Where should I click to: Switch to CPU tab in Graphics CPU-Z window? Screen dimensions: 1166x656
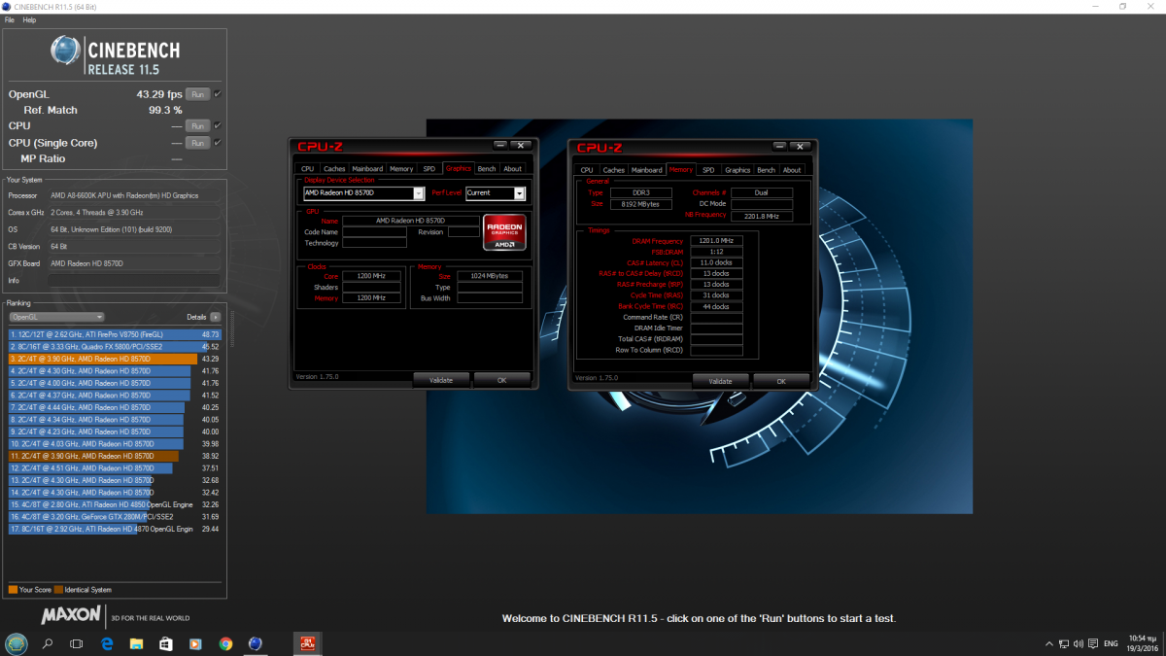pos(308,169)
